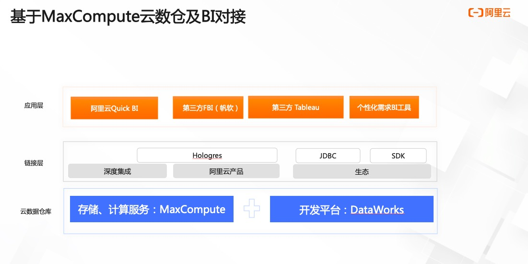Click the 云数据仓库 layer label
Image resolution: width=528 pixels, height=264 pixels.
pos(35,212)
